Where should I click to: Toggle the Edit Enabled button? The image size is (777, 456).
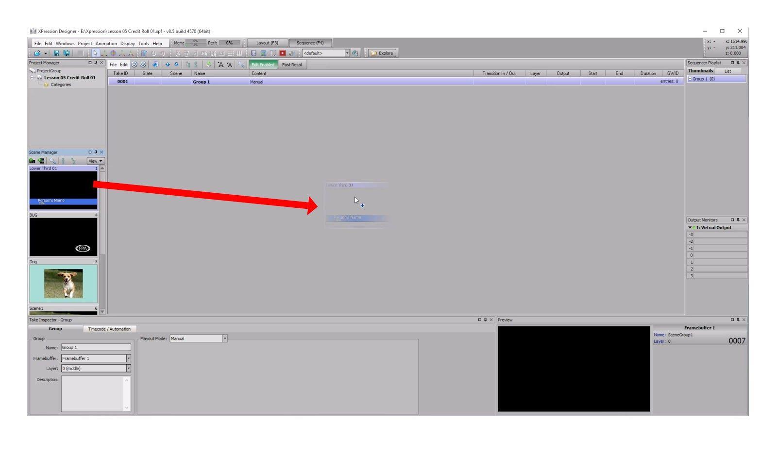pyautogui.click(x=263, y=65)
